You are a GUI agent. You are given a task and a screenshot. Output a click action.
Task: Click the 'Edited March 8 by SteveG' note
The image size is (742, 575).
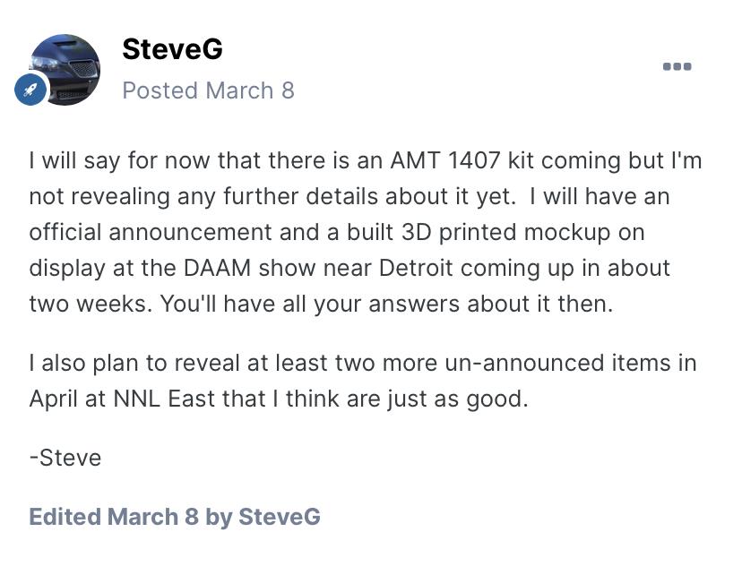(x=175, y=517)
